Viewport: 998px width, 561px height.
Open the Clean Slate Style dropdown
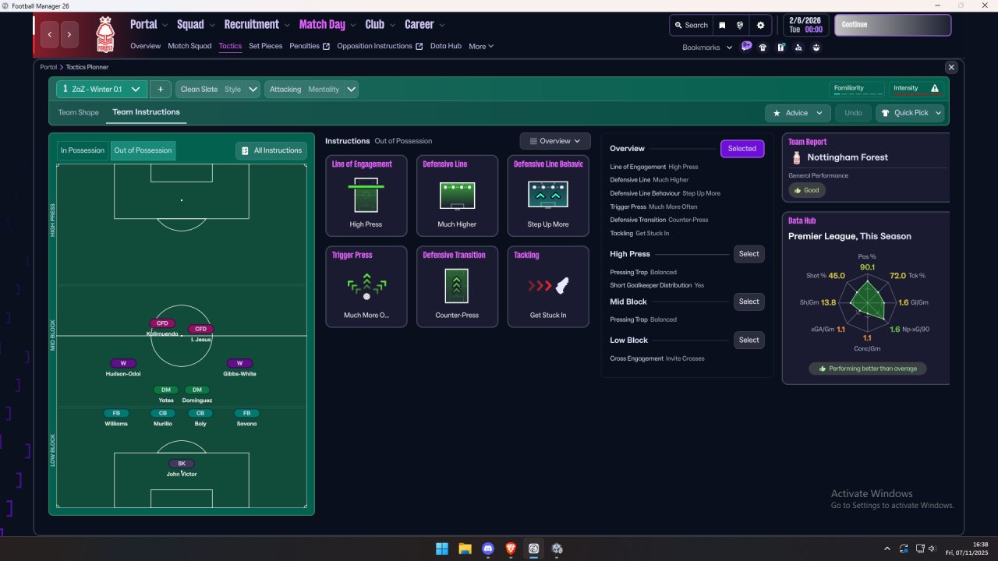pyautogui.click(x=218, y=90)
